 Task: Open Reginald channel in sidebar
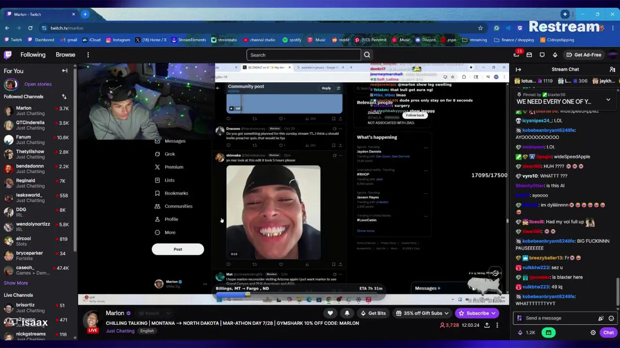38,183
